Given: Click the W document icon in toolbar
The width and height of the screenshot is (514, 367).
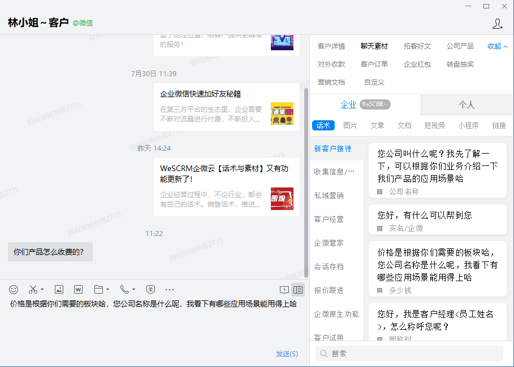Looking at the screenshot, I should pos(79,290).
